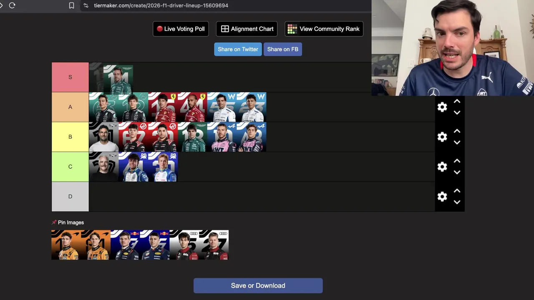Pick unranked Audi driver number 27 card
This screenshot has width=534, height=300.
click(x=214, y=245)
